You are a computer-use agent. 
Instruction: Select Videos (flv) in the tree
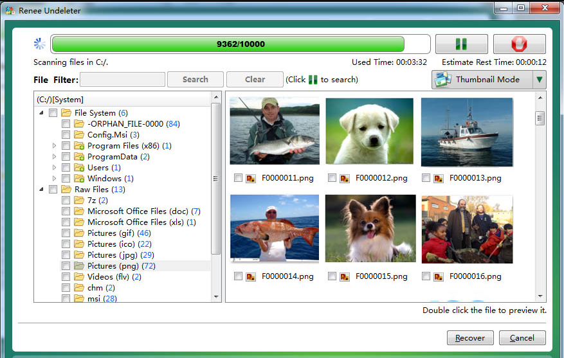coord(109,277)
